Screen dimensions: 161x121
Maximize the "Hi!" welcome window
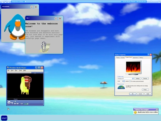[60, 19]
